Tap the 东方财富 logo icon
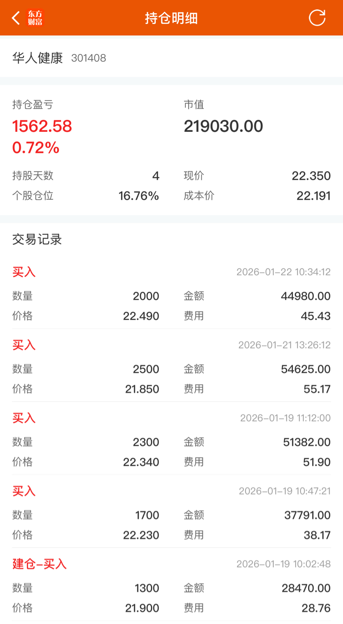 pyautogui.click(x=35, y=18)
